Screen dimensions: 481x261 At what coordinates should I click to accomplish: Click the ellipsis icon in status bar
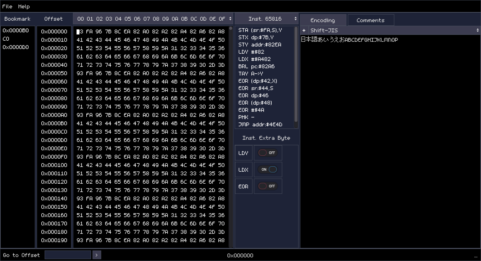(476, 256)
